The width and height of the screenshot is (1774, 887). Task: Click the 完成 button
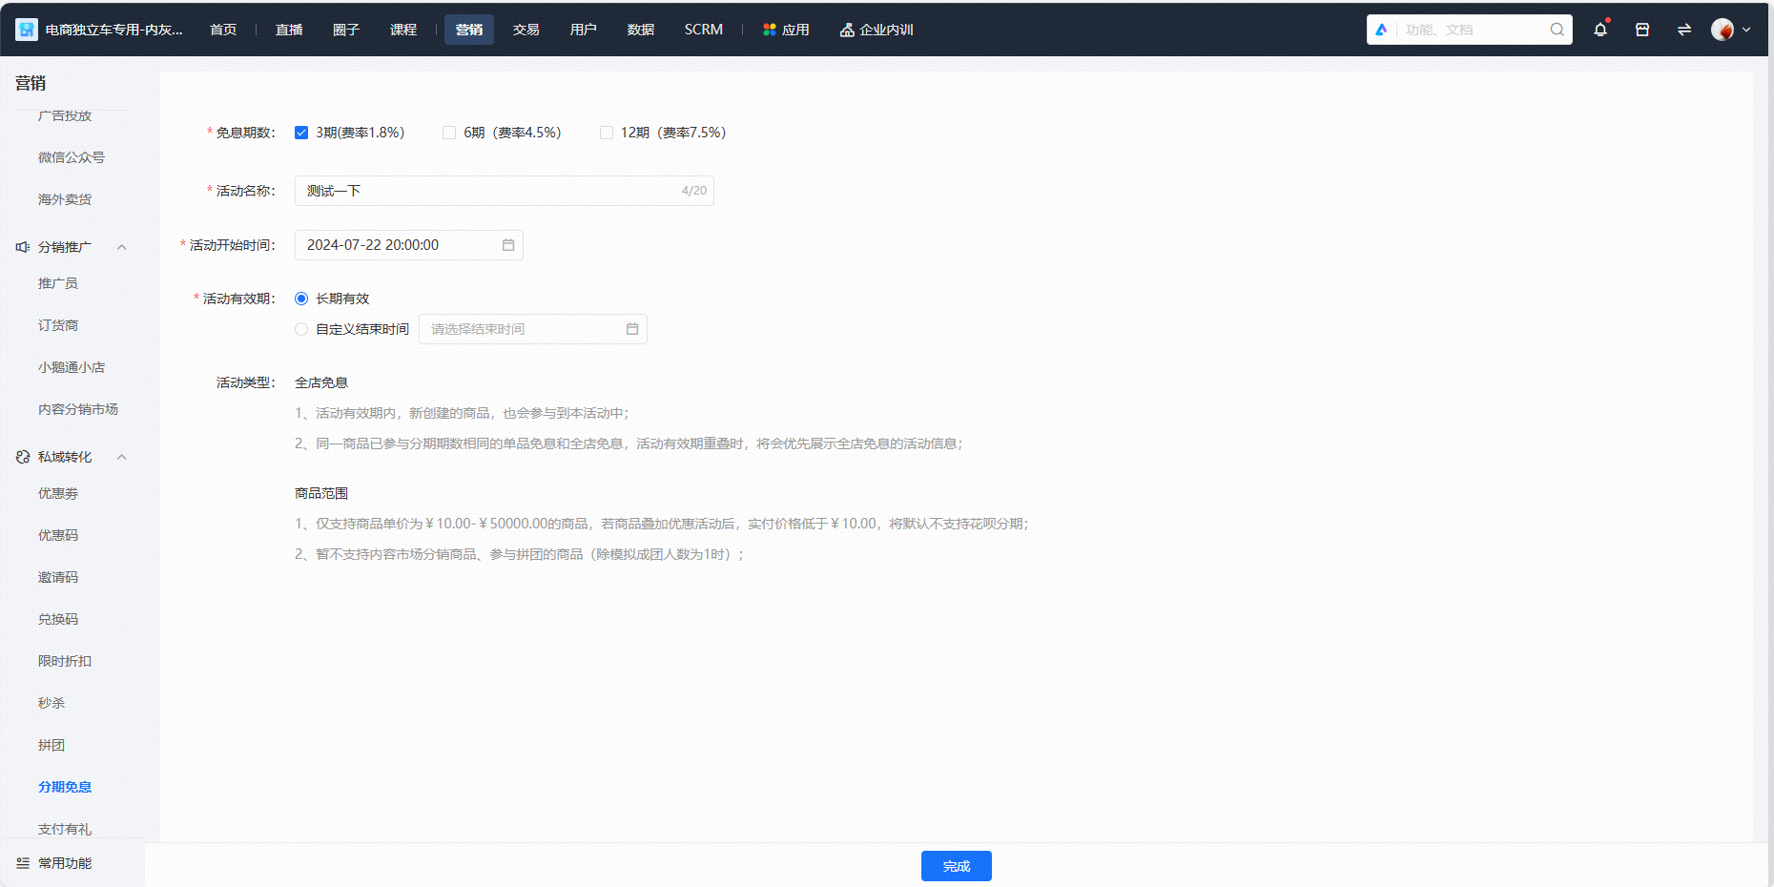click(957, 866)
